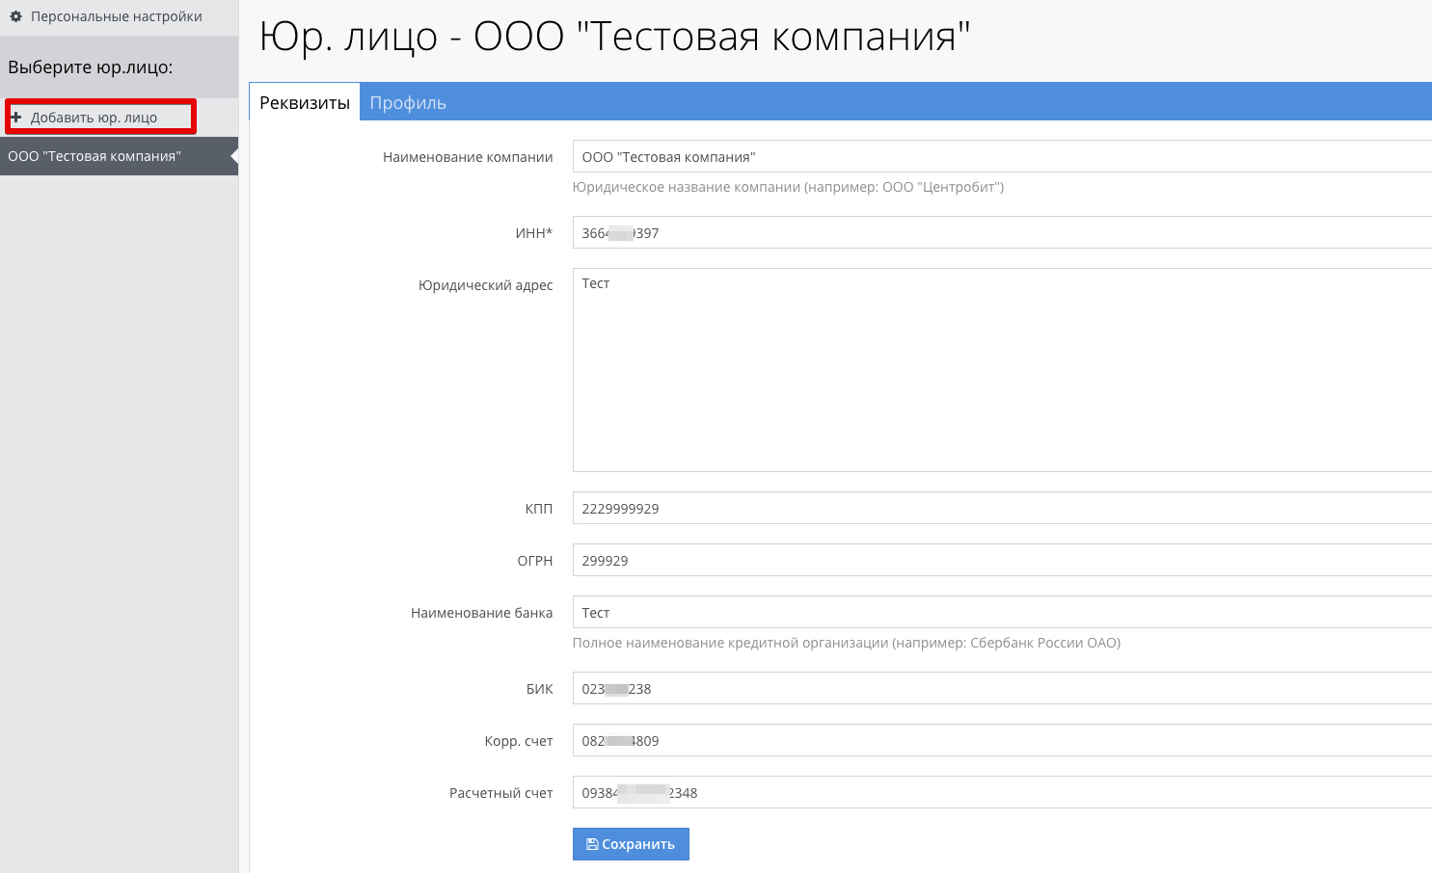Select the КПП input field

1003,509
